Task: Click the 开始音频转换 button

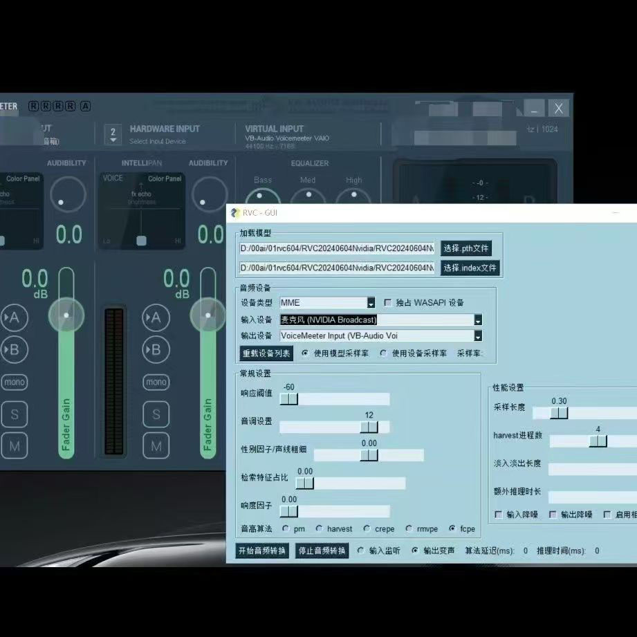Action: click(262, 551)
